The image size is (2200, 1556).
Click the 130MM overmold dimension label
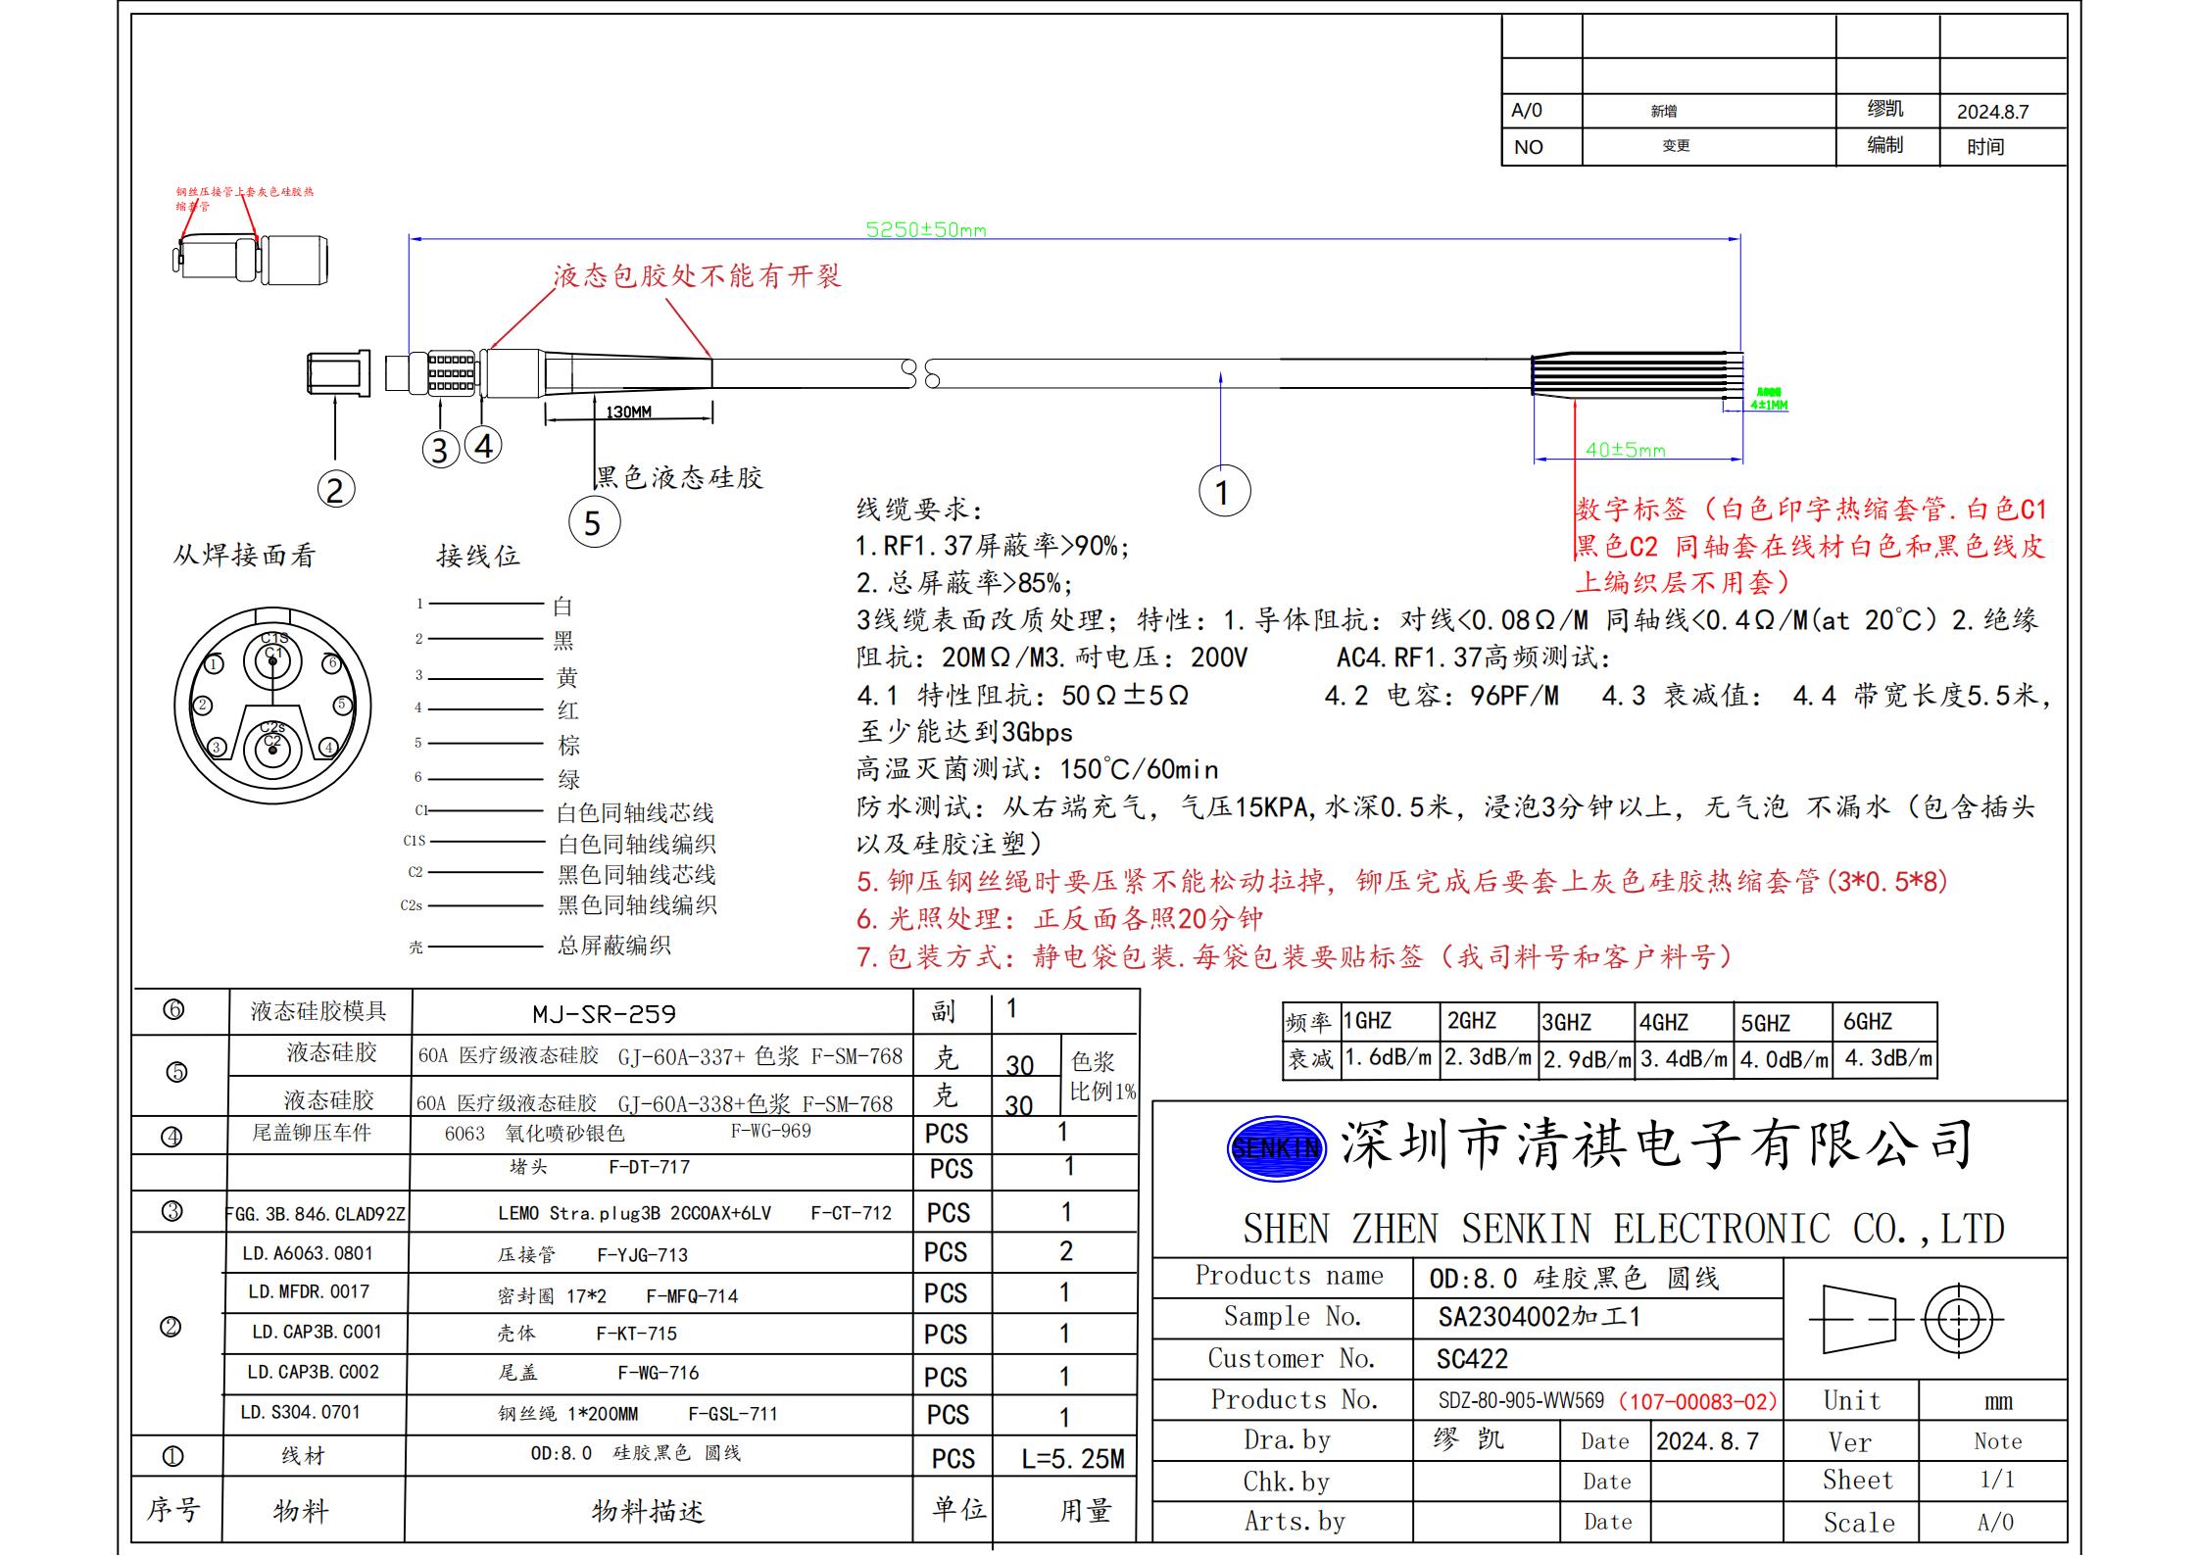click(x=628, y=413)
